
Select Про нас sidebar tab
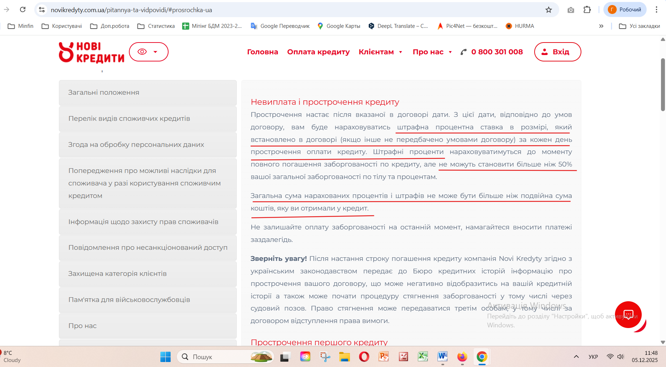148,326
